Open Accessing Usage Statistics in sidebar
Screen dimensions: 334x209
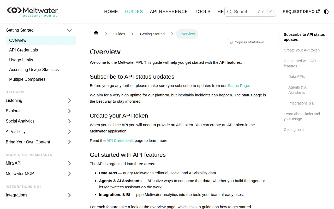point(34,69)
